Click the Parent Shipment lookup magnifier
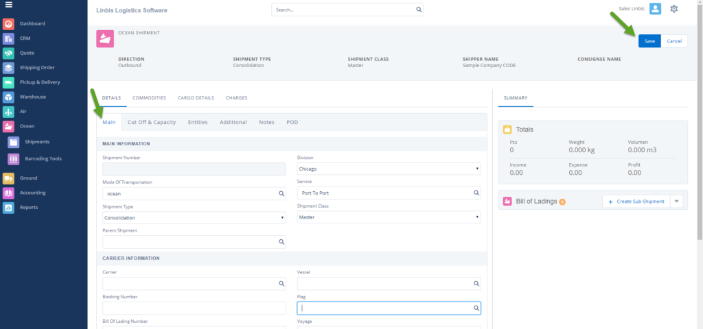 coord(281,242)
